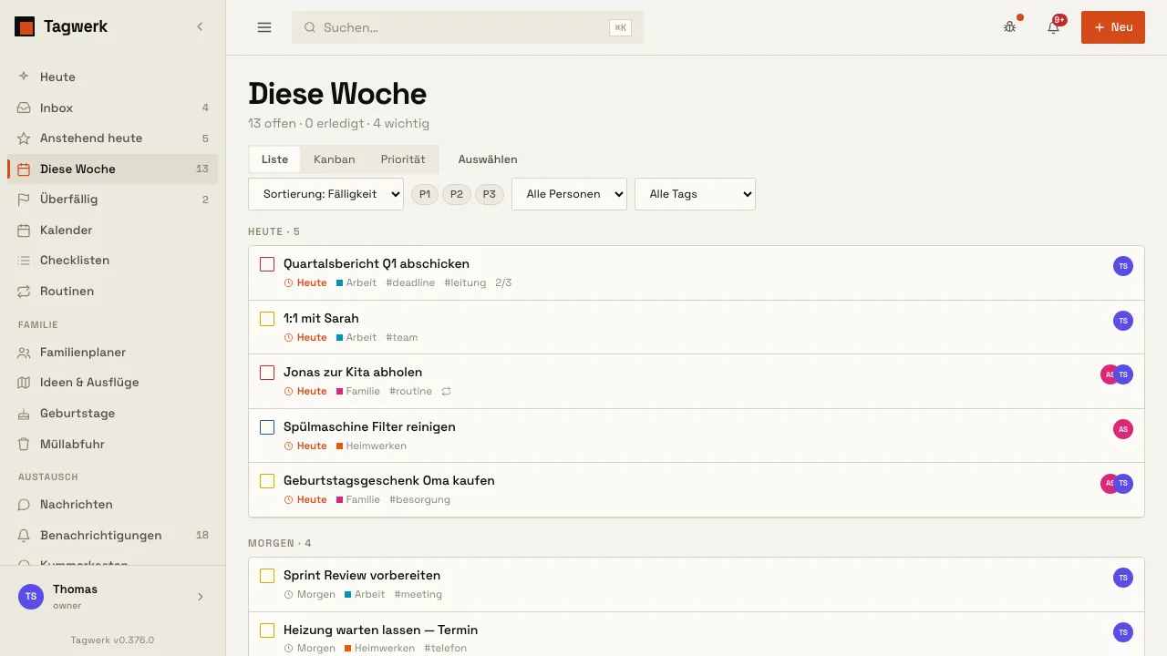Open the Familienplaner sidebar item
This screenshot has height=656, width=1167.
point(113,353)
